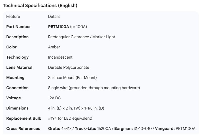Select the Part Number row label

click(18, 27)
